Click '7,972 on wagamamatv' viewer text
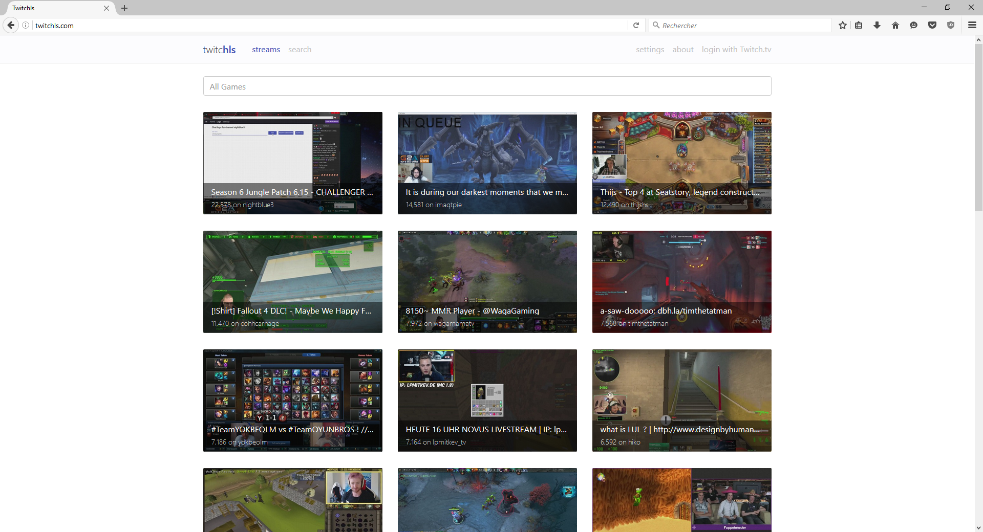 440,323
